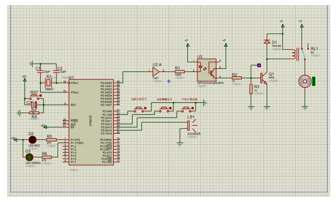This screenshot has height=202, width=336.
Task: Toggle the first push button near P2.0
Action: 145,108
